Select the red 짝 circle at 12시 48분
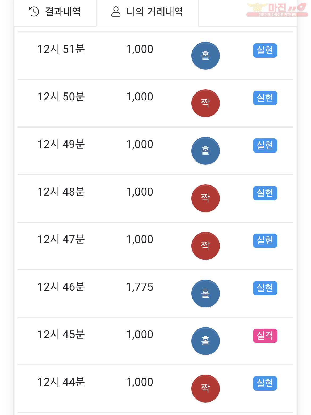The height and width of the screenshot is (415, 311). [x=205, y=198]
